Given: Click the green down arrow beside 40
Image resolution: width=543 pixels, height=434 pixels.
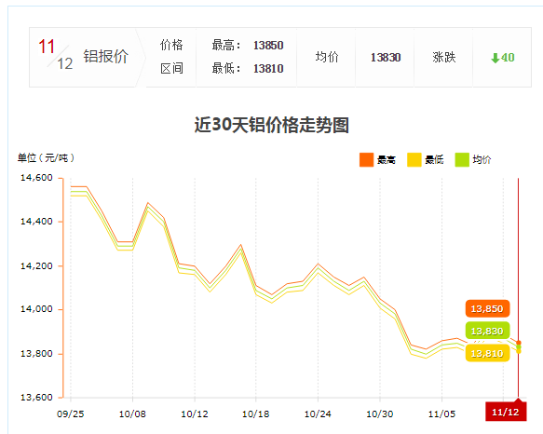Looking at the screenshot, I should 495,58.
